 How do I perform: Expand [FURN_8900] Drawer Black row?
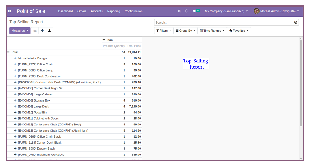15,149
